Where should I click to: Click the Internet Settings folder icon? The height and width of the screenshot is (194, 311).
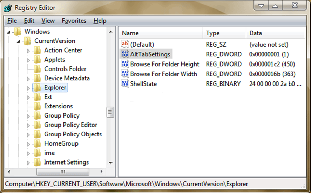pyautogui.click(x=37, y=162)
